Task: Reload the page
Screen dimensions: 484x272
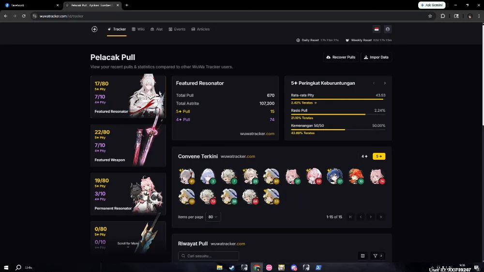Action: [x=24, y=16]
